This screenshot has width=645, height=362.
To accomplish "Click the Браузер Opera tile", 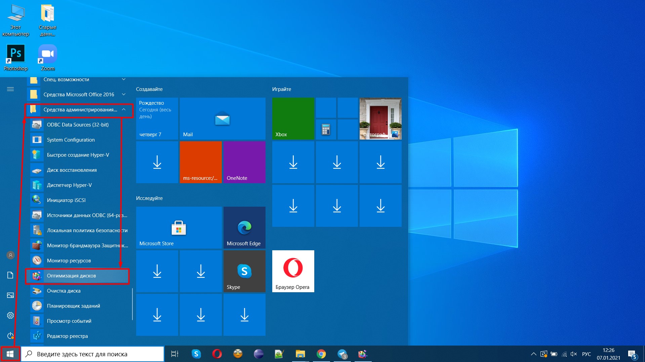I will (293, 271).
